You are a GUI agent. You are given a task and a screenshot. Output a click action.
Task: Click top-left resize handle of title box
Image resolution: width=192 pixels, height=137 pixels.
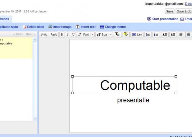click(x=72, y=76)
